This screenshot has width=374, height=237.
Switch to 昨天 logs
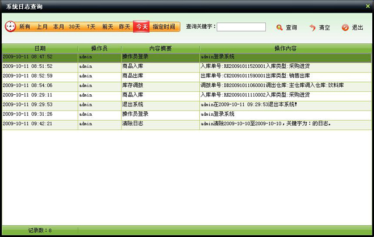click(x=124, y=27)
